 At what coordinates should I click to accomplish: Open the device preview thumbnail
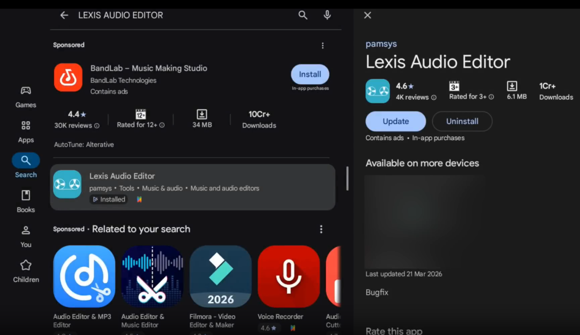tap(425, 222)
